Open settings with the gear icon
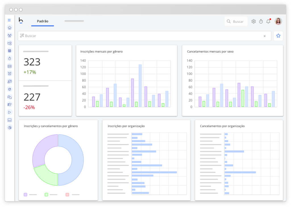Image resolution: width=291 pixels, height=207 pixels. (x=253, y=21)
